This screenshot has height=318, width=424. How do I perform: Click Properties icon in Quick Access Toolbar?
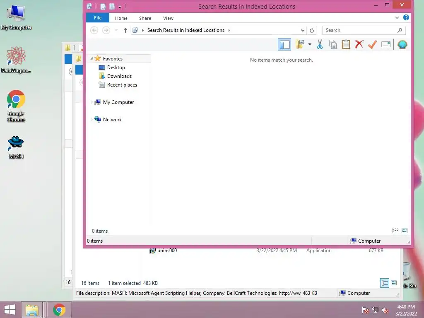(x=103, y=7)
